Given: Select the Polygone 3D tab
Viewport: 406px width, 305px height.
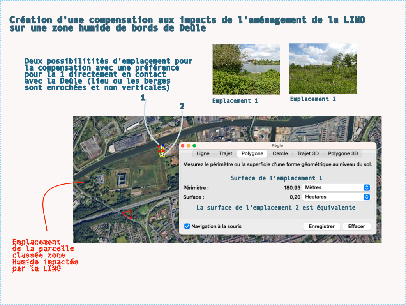Looking at the screenshot, I should [x=341, y=153].
